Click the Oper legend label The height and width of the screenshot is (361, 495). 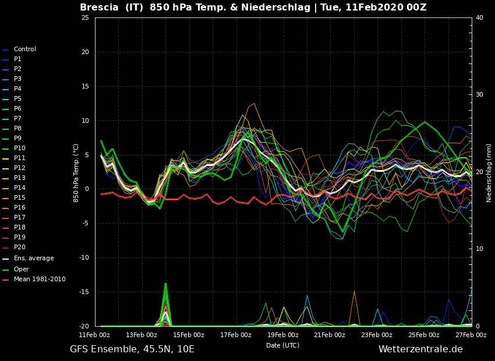coord(21,269)
